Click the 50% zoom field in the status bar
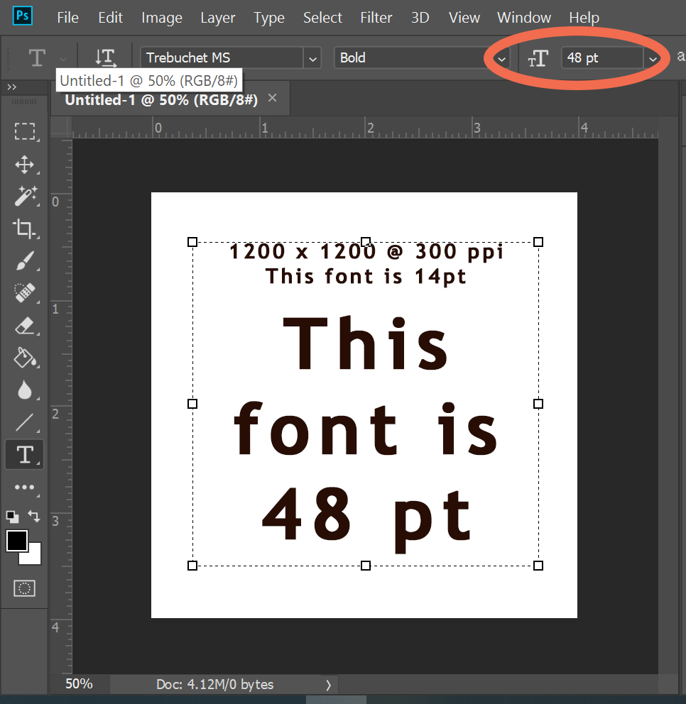This screenshot has height=704, width=686. tap(78, 684)
